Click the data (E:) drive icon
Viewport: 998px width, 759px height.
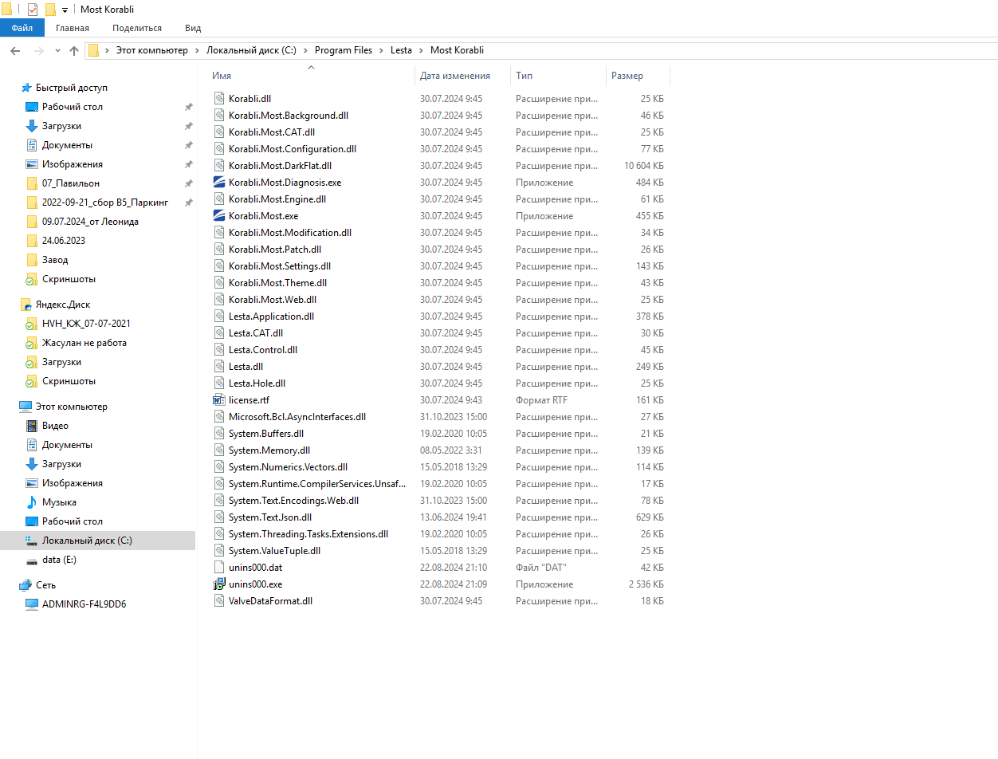(32, 560)
